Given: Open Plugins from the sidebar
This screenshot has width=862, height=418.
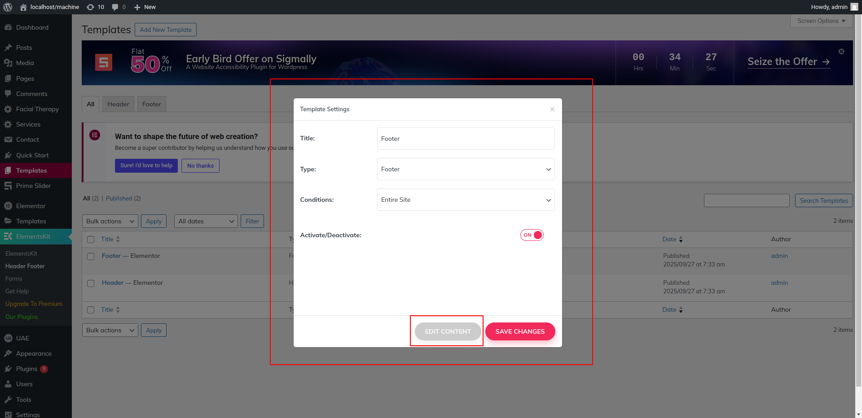Looking at the screenshot, I should (26, 369).
